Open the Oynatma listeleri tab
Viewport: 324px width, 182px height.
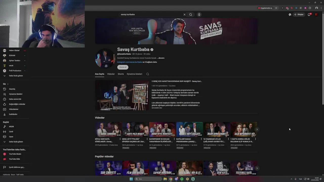click(134, 74)
